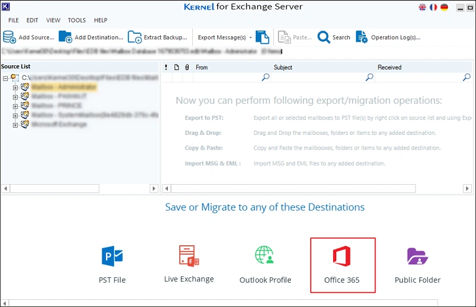Image resolution: width=476 pixels, height=307 pixels.
Task: Click the Export Message(s) button
Action: [x=222, y=37]
